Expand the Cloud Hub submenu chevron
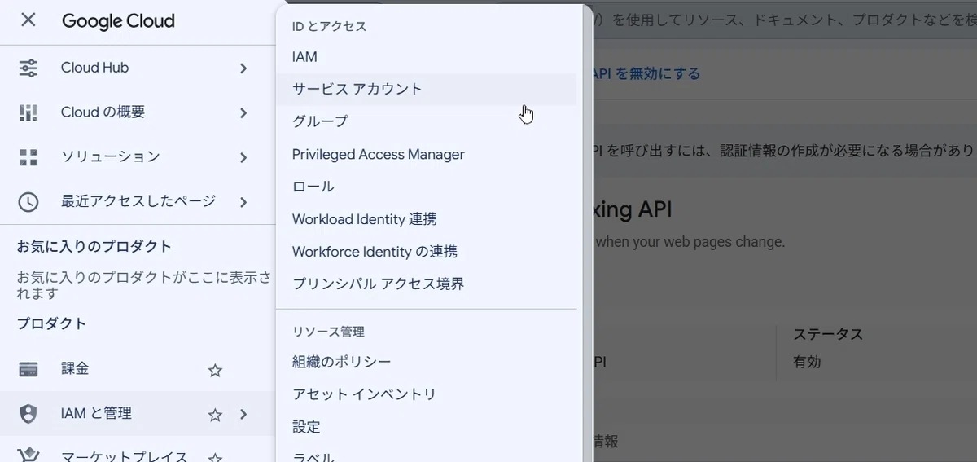The image size is (977, 462). [243, 68]
